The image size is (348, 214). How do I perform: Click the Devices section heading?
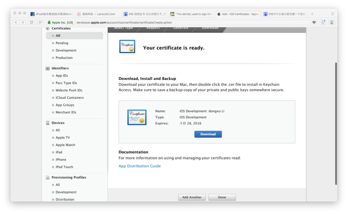[58, 123]
